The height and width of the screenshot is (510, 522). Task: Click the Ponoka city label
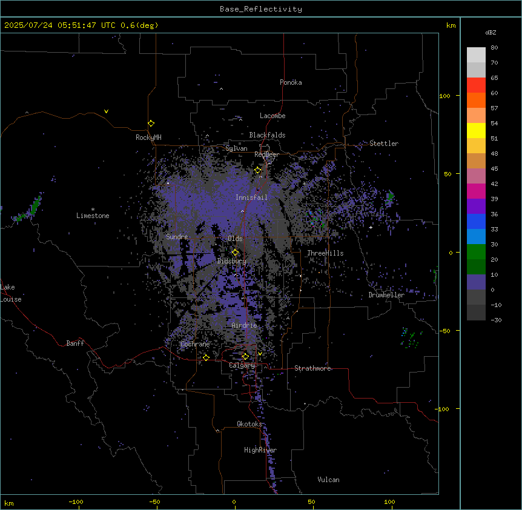coord(291,82)
